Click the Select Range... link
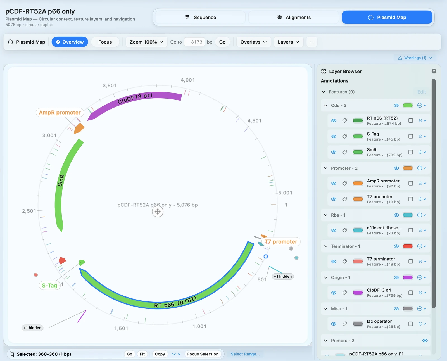447x361 pixels. (x=245, y=354)
